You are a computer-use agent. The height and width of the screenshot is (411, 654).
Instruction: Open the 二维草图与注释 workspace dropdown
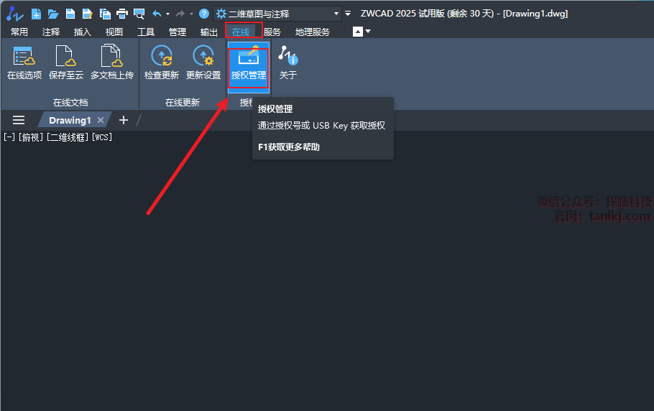[x=277, y=14]
